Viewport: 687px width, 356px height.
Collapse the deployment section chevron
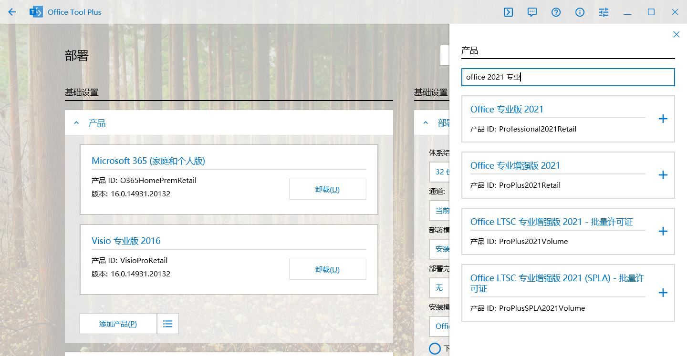coord(426,123)
